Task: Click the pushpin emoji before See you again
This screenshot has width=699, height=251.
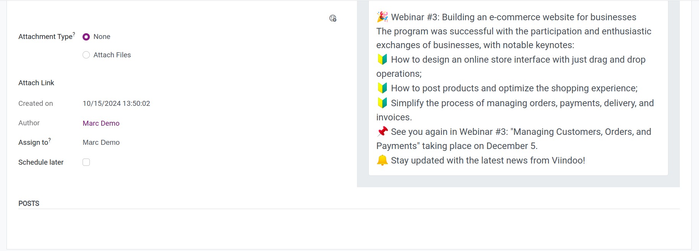Action: [x=382, y=131]
